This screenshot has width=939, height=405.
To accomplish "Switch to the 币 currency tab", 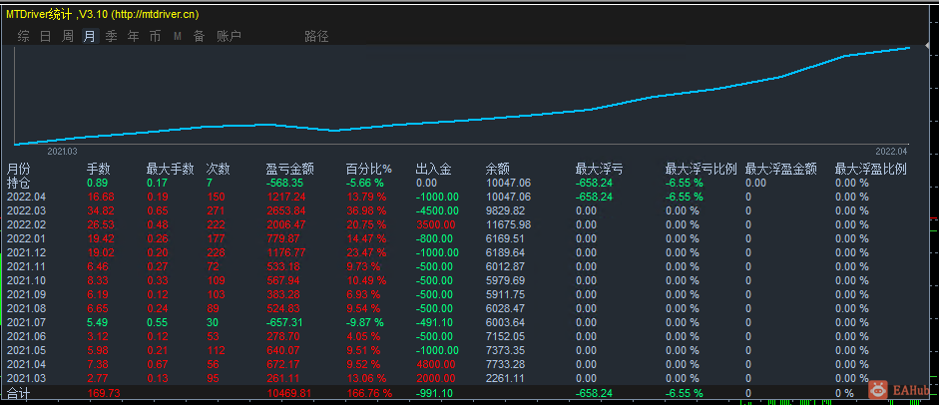I will (155, 37).
